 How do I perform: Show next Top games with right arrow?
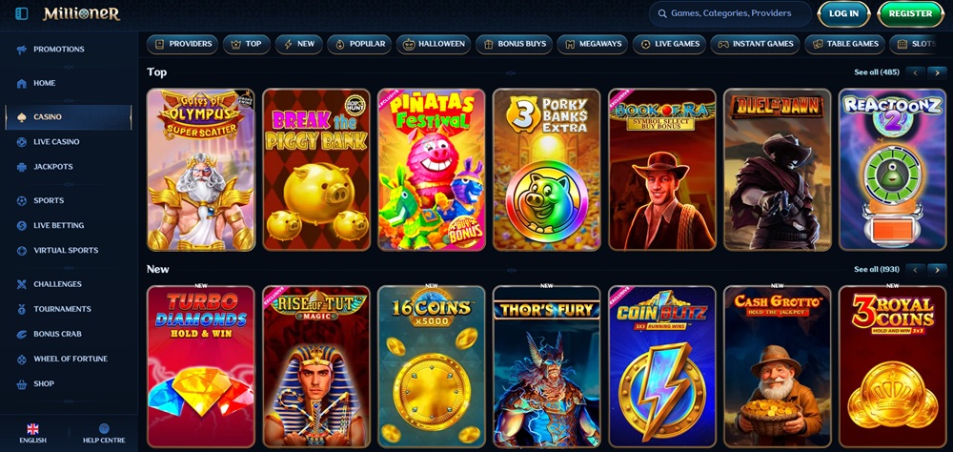tap(937, 72)
